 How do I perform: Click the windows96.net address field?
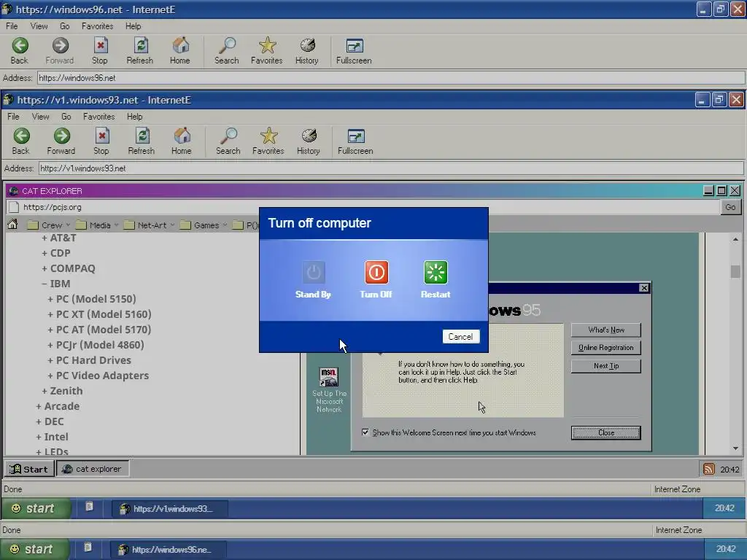[x=391, y=77]
